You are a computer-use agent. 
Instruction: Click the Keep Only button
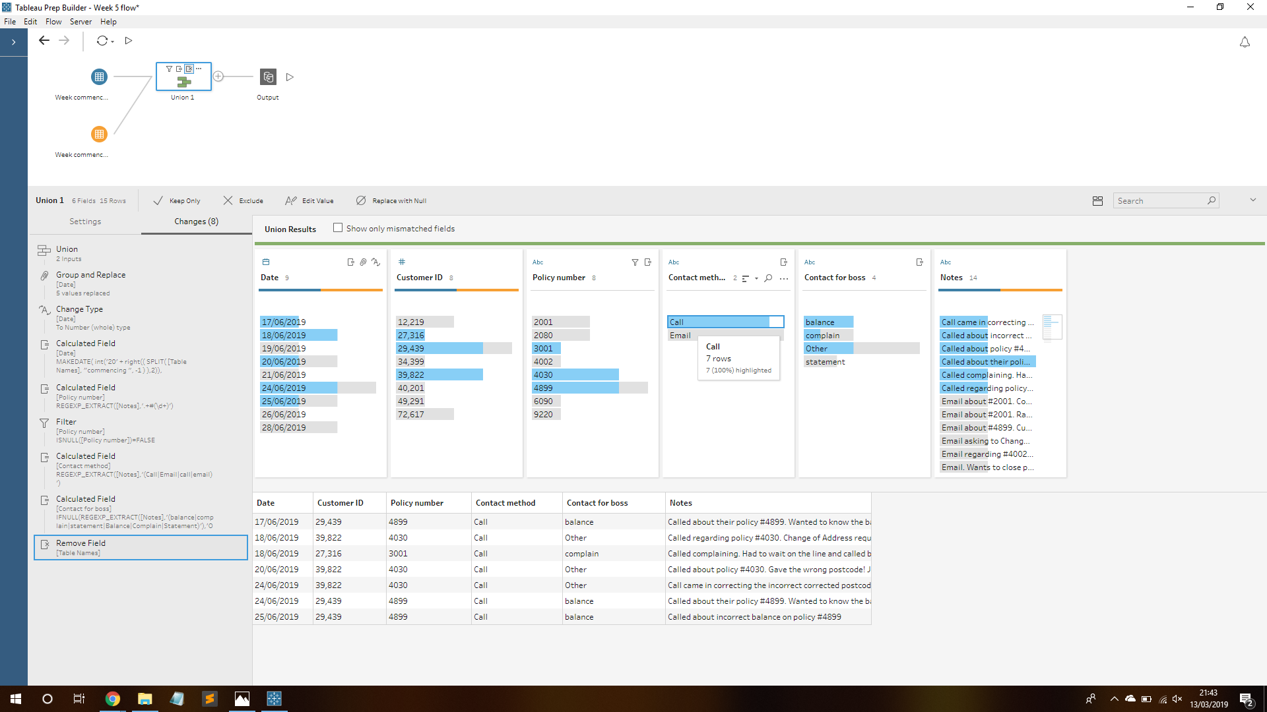(177, 201)
